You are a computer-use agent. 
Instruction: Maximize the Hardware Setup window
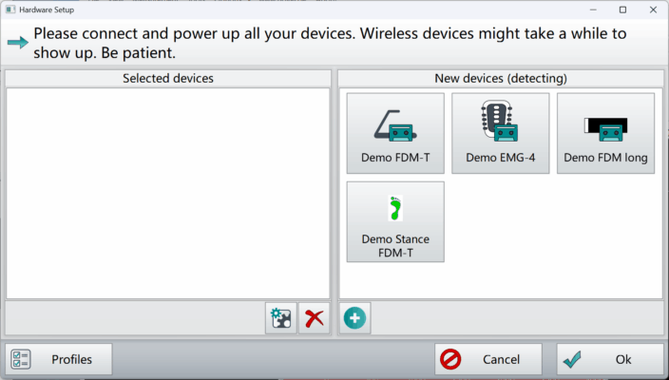tap(622, 9)
